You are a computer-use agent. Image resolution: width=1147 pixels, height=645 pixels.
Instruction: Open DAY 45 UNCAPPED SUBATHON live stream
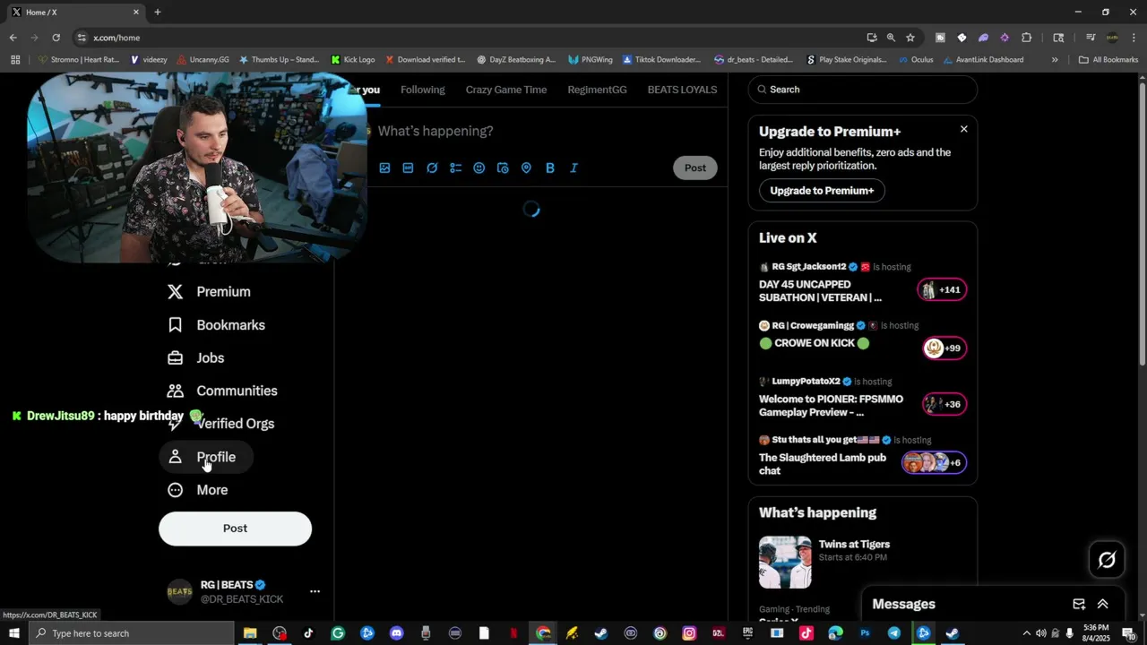click(x=820, y=291)
